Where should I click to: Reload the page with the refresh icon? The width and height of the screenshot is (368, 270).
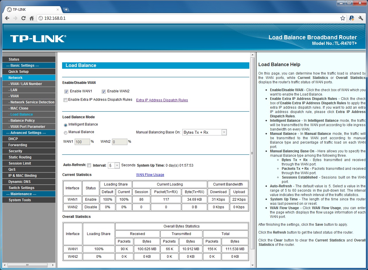23,18
